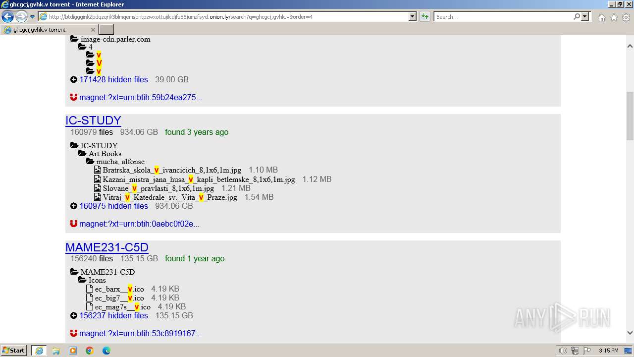The width and height of the screenshot is (634, 357).
Task: Close the 'ghcgcj,gvhk.v torrent' tab
Action: click(x=93, y=30)
